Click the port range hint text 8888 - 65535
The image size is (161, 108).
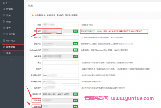(91, 31)
